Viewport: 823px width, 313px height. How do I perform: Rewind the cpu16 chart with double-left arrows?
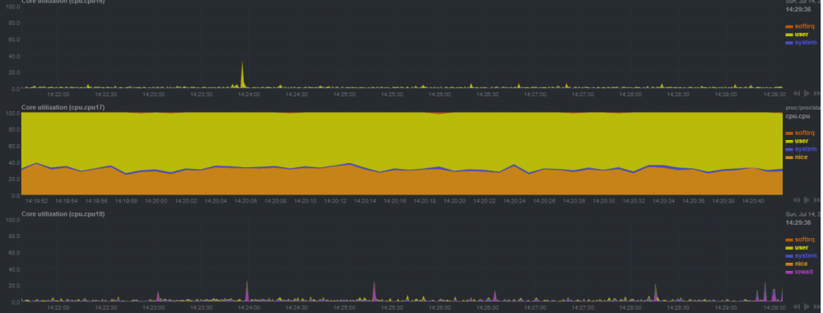click(796, 93)
